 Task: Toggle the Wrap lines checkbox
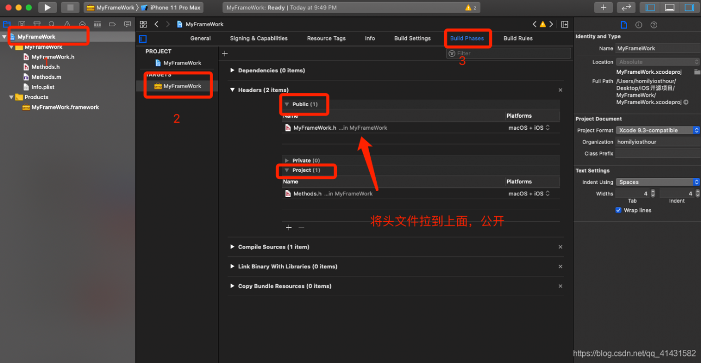tap(618, 210)
